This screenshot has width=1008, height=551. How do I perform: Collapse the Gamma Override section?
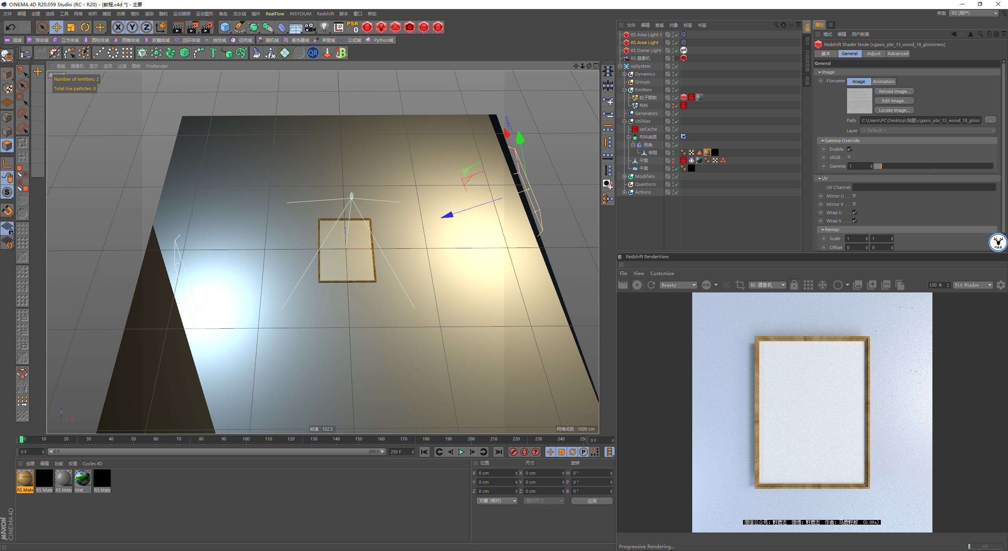[823, 141]
